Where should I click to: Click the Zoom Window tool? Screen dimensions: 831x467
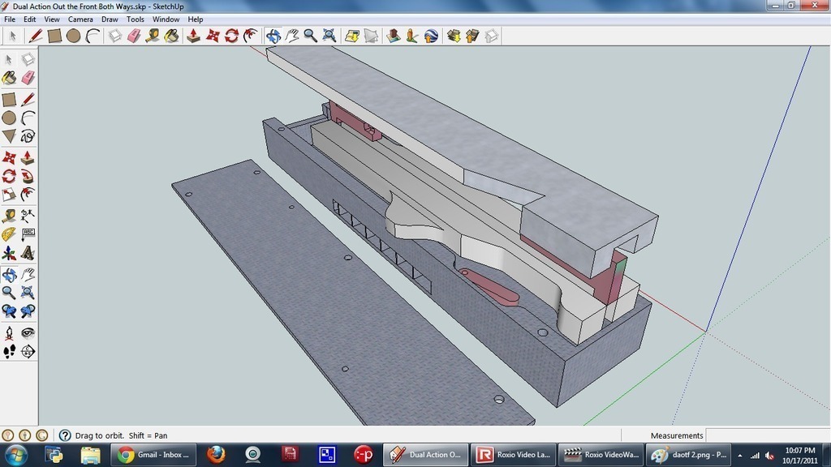pyautogui.click(x=28, y=293)
